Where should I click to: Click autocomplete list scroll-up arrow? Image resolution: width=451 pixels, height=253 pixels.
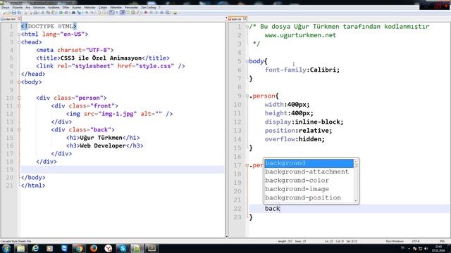[356, 161]
